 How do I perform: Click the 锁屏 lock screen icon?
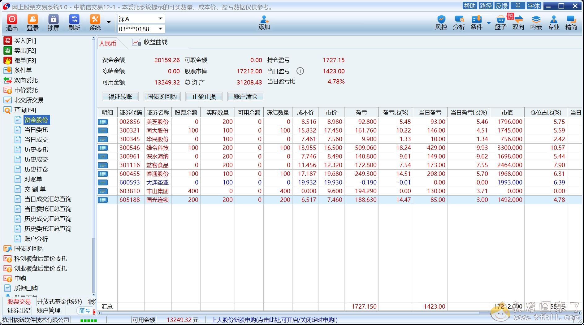[x=54, y=23]
